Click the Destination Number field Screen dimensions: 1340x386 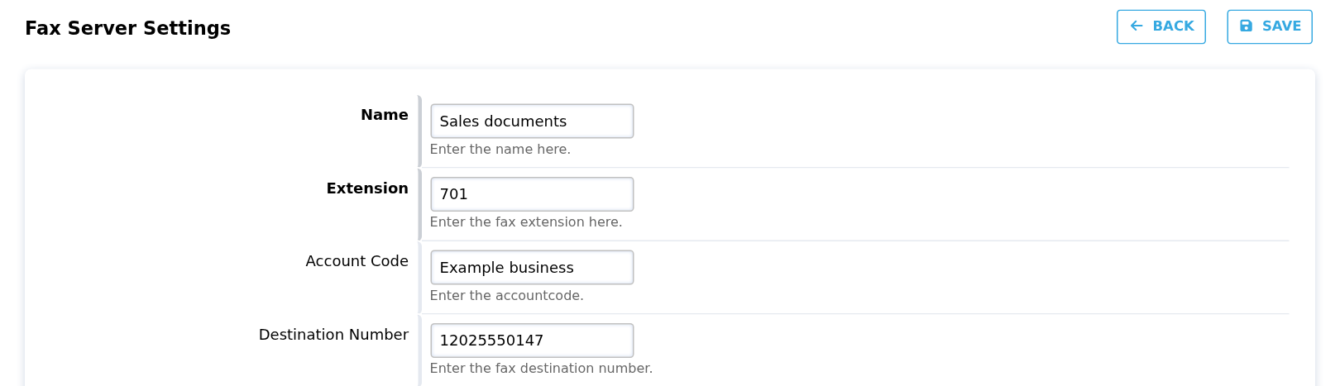click(532, 341)
